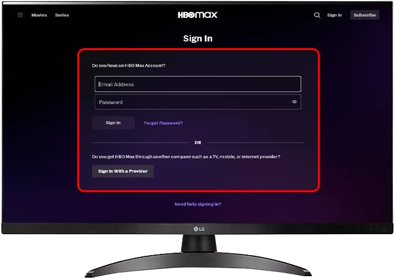Click the LG logo on the monitor bezel
394x278 pixels.
tap(199, 229)
